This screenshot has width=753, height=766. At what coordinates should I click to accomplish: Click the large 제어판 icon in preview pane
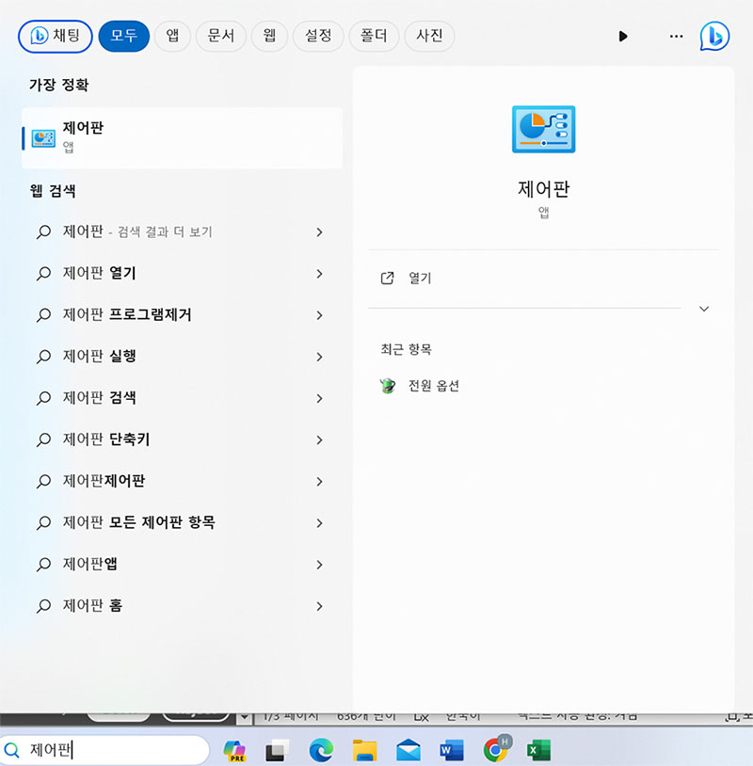point(543,130)
